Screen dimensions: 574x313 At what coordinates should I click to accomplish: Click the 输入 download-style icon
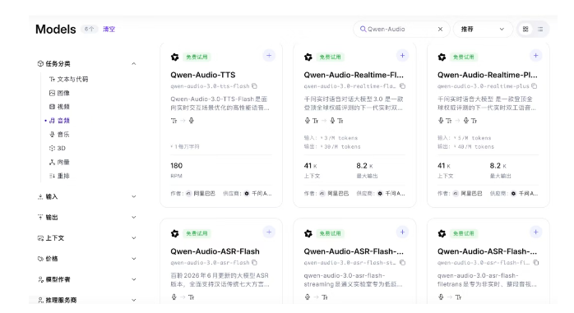[x=40, y=196]
